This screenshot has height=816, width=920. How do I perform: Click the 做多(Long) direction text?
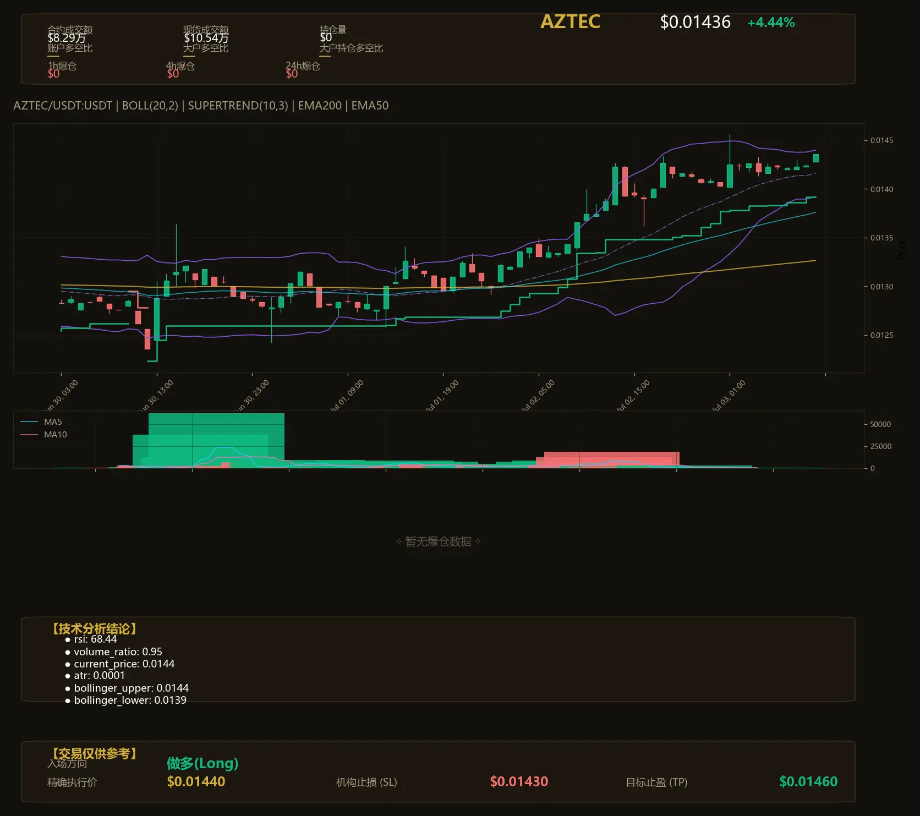tap(202, 763)
